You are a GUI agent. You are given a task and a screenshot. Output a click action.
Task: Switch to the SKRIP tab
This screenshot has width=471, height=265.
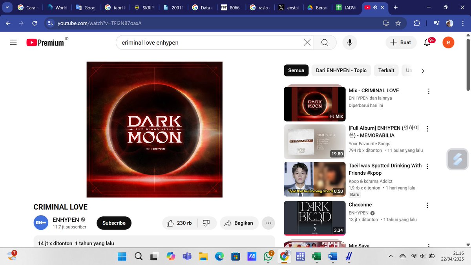point(144,7)
